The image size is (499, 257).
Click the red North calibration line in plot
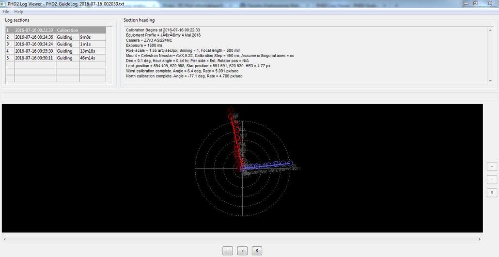pos(236,142)
